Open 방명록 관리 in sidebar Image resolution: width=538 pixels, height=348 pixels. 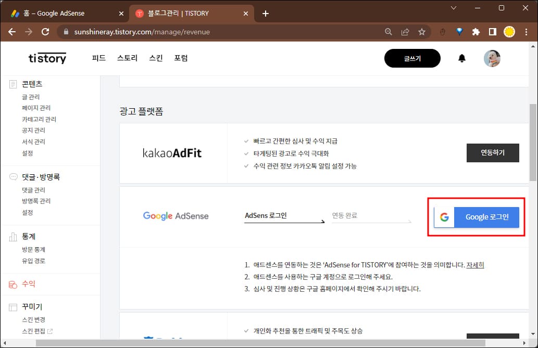[x=36, y=201]
